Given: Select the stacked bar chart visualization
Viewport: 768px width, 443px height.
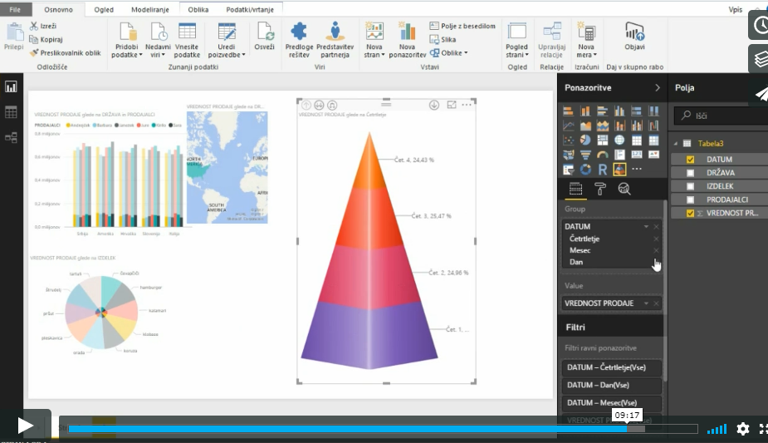Looking at the screenshot, I should [568, 111].
